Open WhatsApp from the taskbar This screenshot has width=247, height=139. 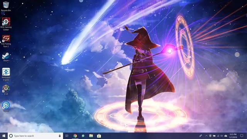click(83, 136)
